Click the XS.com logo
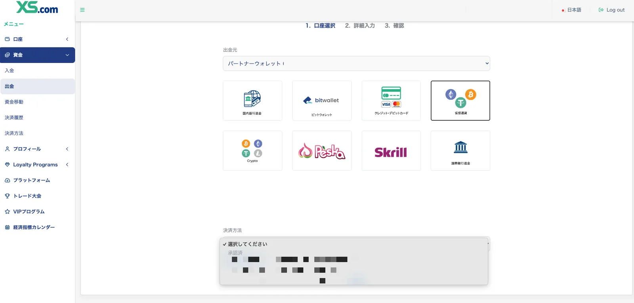Viewport: 634px width, 303px height. [x=37, y=8]
